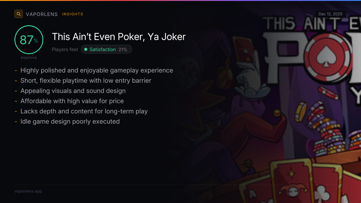Viewport: 361px width, 203px height.
Task: Select the game title heading
Action: pos(119,37)
